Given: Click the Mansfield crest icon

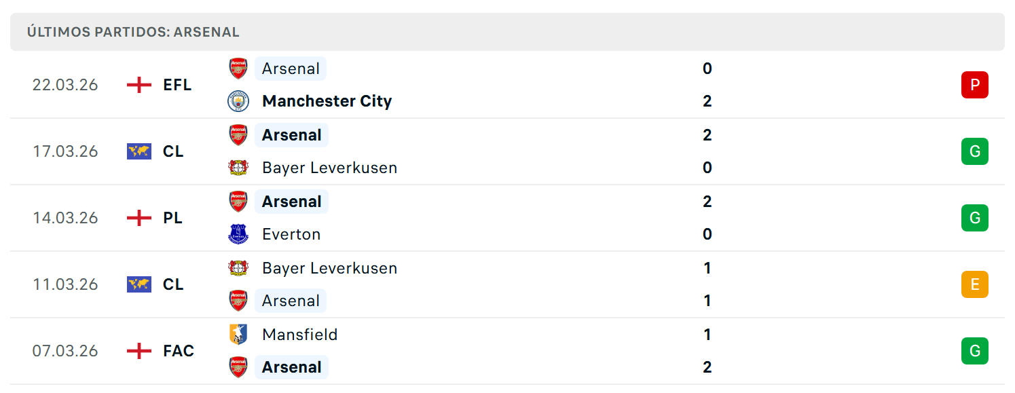Looking at the screenshot, I should click(238, 335).
